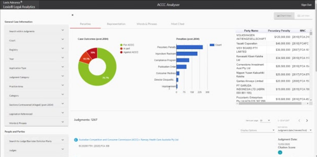Click the $20,000,000 penalty value
This screenshot has width=317, height=157.
click(x=283, y=81)
